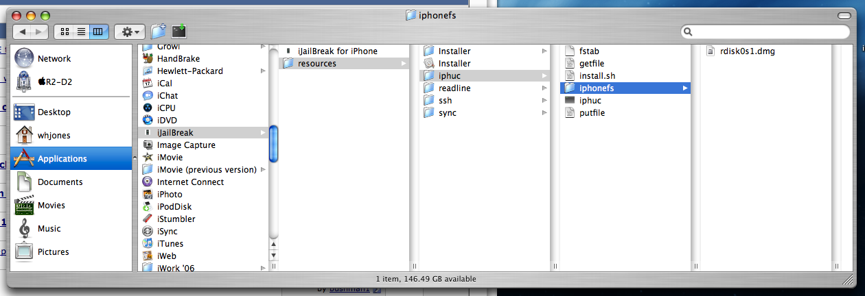The image size is (865, 296).
Task: Focus the Finder search field
Action: click(765, 32)
